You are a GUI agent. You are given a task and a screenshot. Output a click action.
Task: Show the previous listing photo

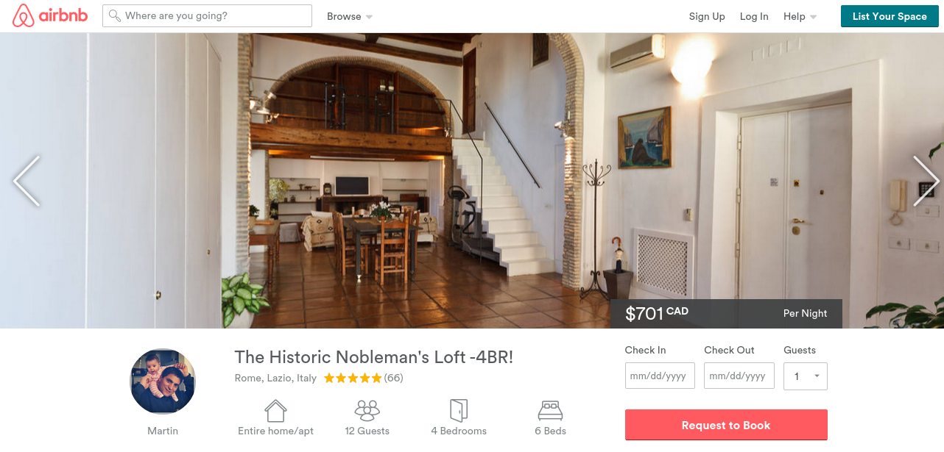(27, 181)
